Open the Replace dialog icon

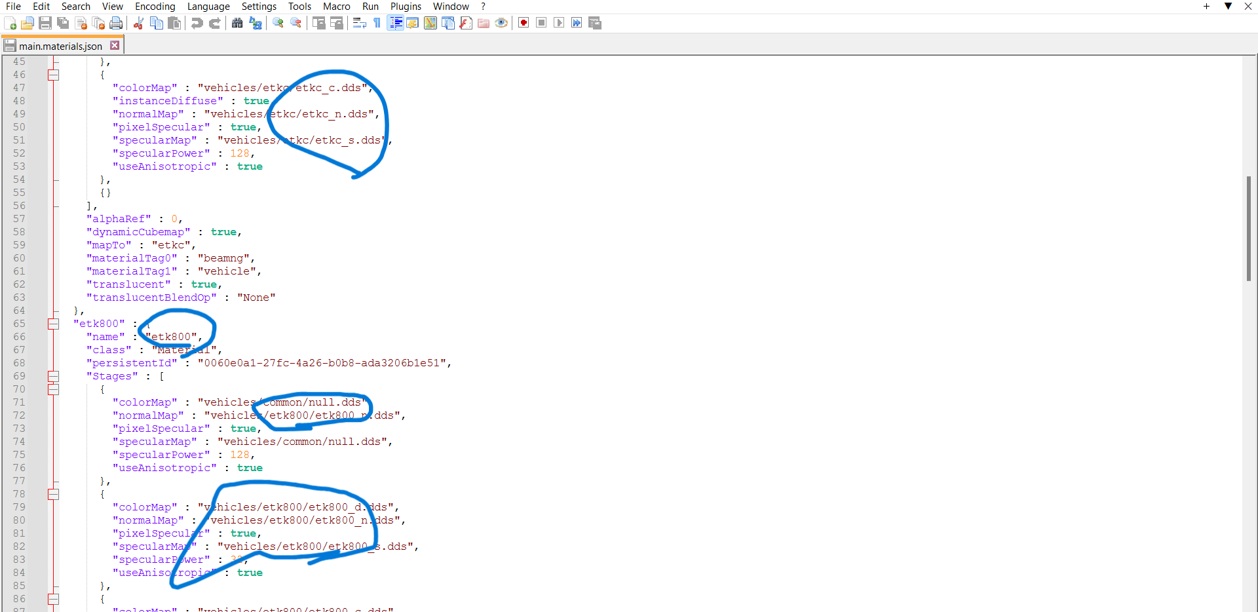pyautogui.click(x=255, y=24)
